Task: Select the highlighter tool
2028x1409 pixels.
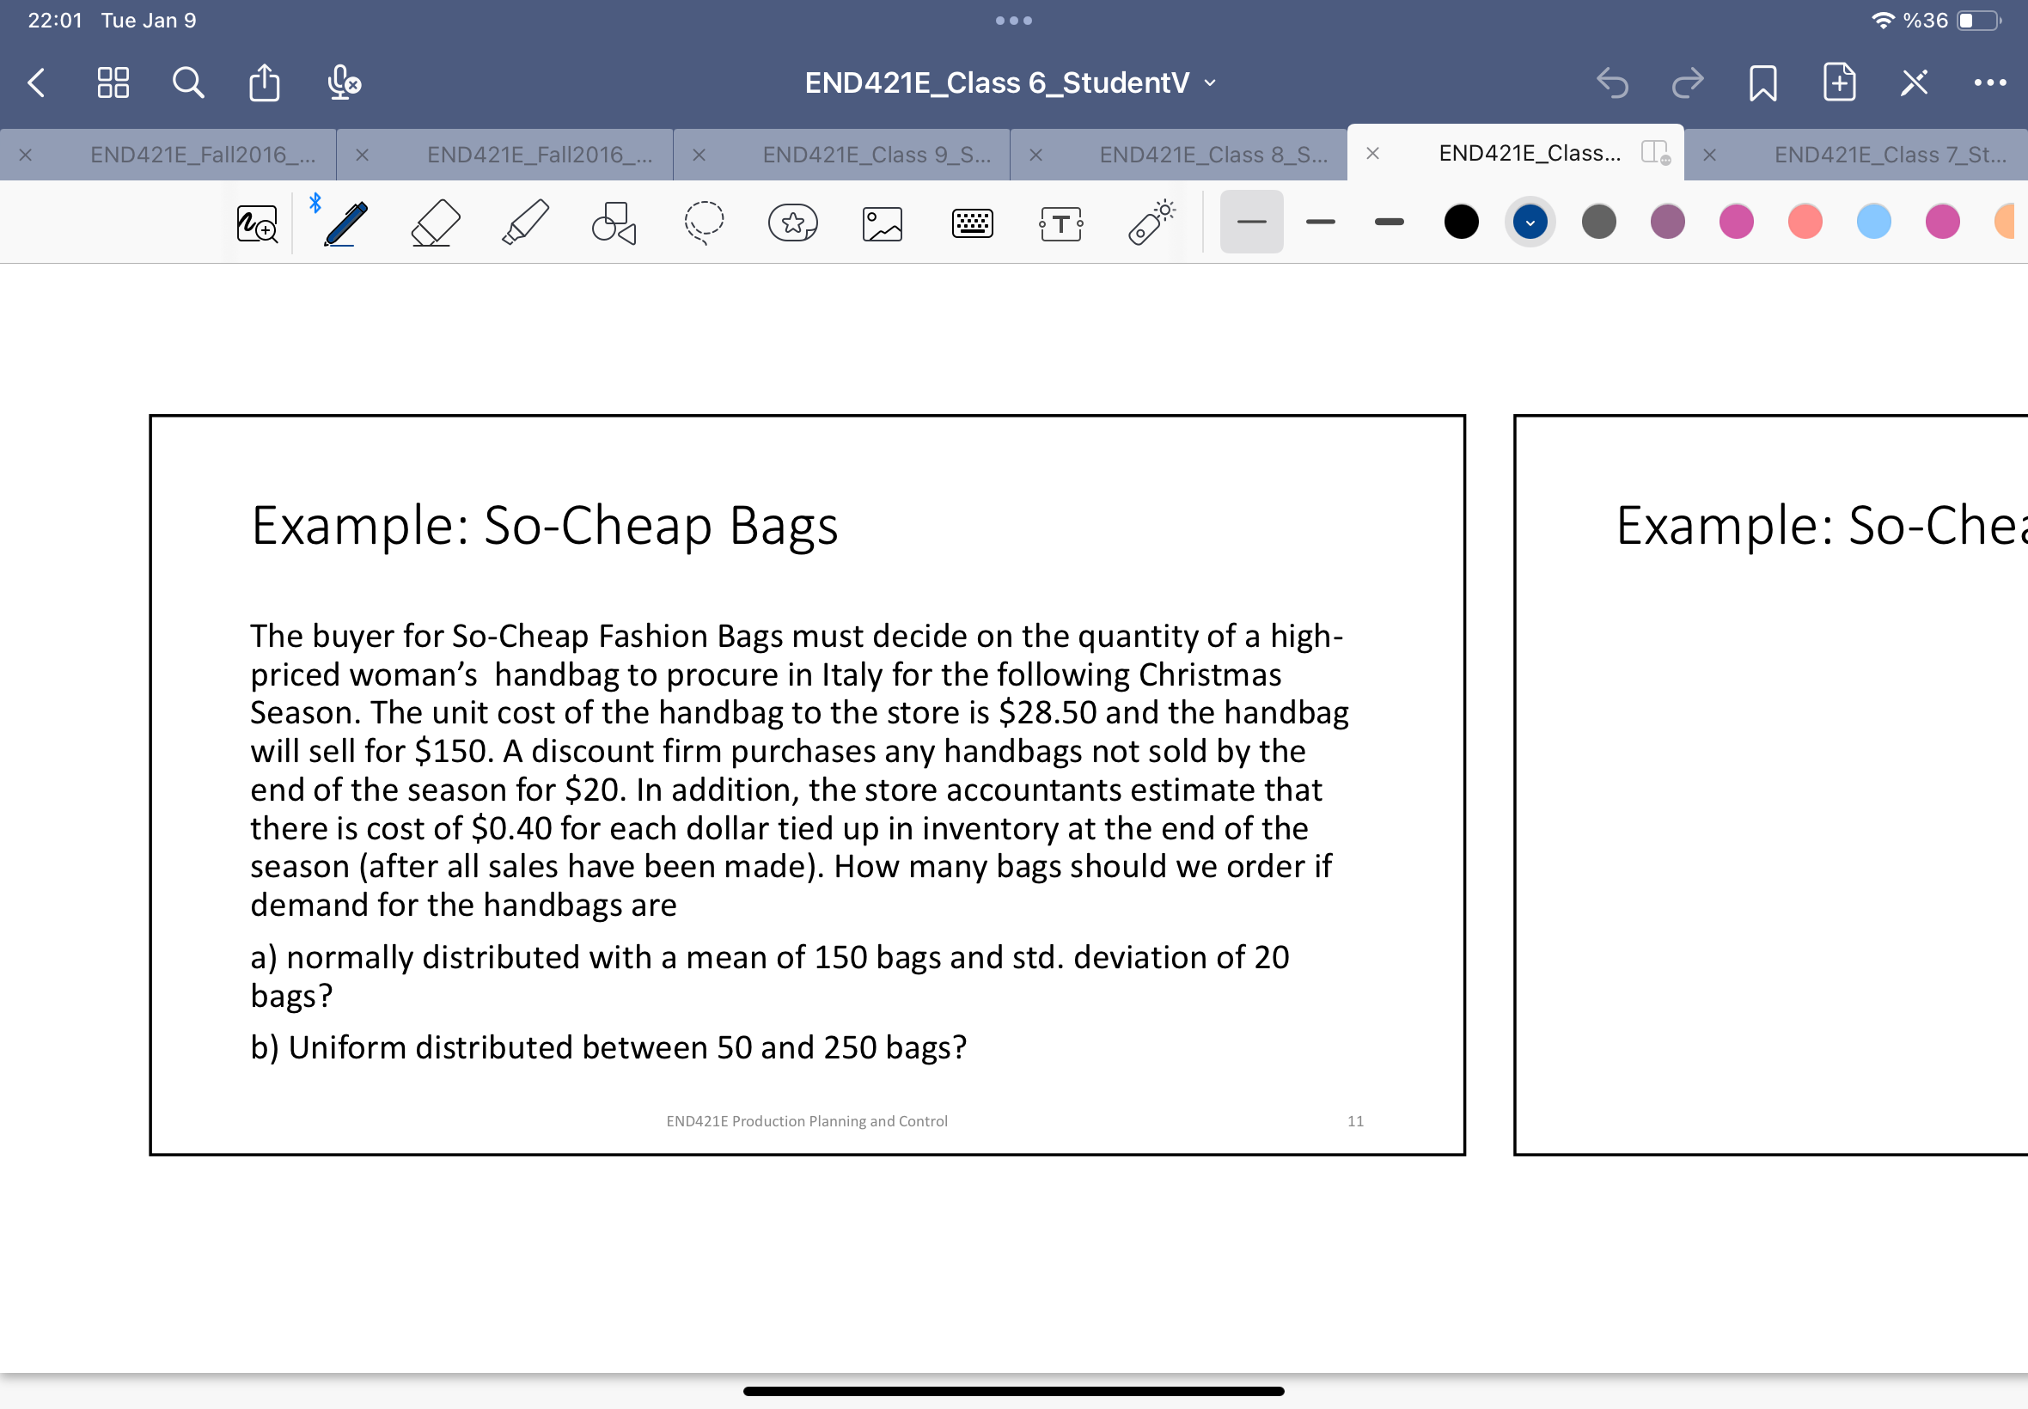Action: [522, 223]
